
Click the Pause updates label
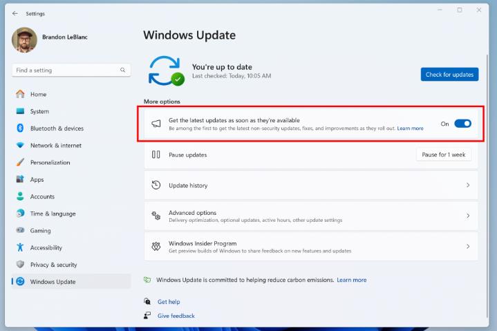pyautogui.click(x=187, y=155)
